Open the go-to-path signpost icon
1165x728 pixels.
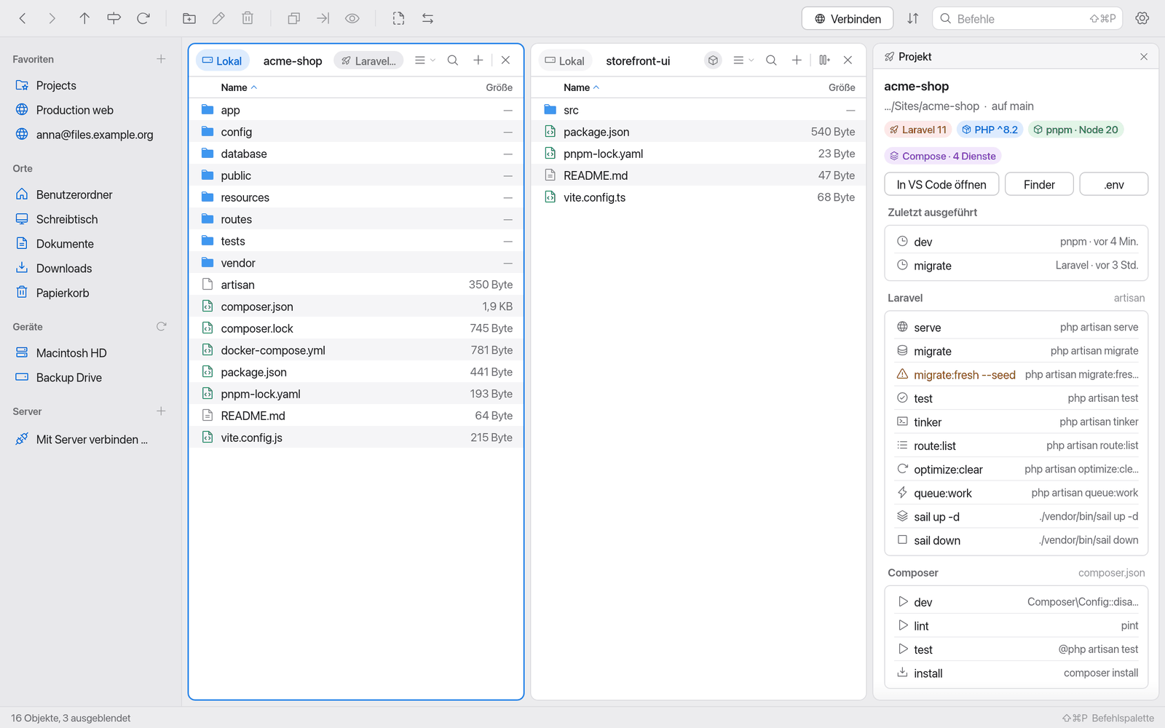click(114, 18)
